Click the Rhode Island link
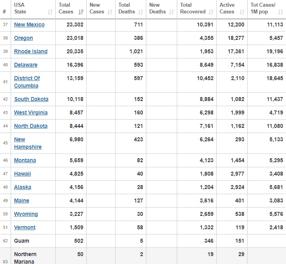The height and width of the screenshot is (264, 286). (30, 51)
